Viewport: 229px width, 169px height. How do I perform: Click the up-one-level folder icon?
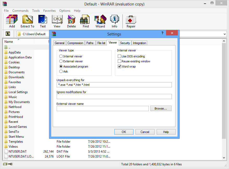point(8,34)
